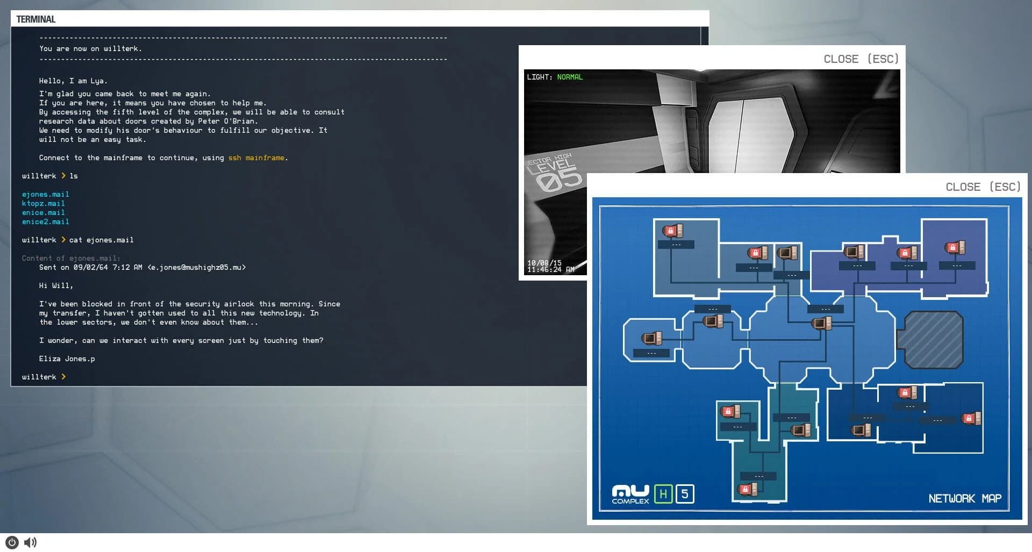Screen dimensions: 1032x552
Task: Click the level 5 number box on the map
Action: coord(684,493)
